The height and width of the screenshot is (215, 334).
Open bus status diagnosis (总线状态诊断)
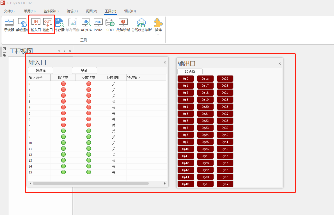141,25
